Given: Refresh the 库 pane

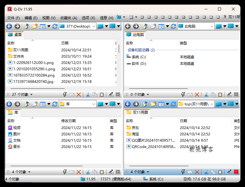Looking at the screenshot, I should [x=55, y=104].
